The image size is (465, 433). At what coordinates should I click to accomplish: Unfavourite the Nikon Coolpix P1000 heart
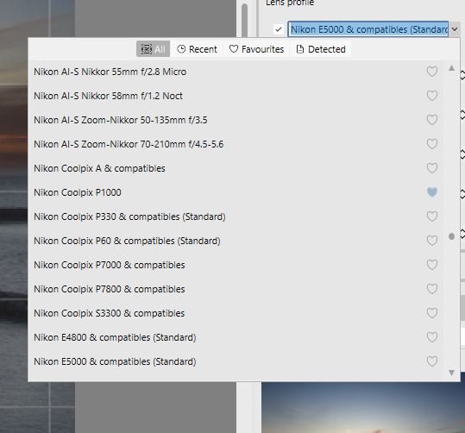pyautogui.click(x=431, y=192)
